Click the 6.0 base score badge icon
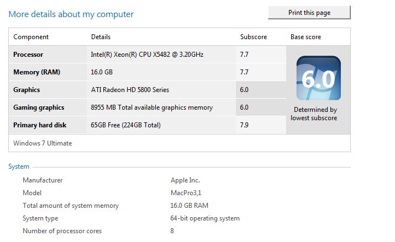The width and height of the screenshot is (395, 242). pyautogui.click(x=318, y=78)
